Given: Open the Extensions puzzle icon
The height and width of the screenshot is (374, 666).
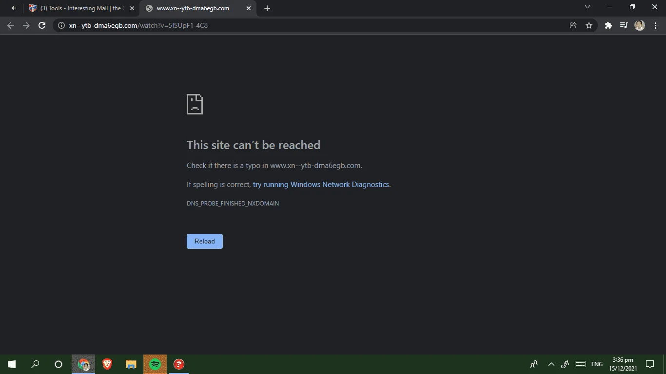Looking at the screenshot, I should (608, 25).
